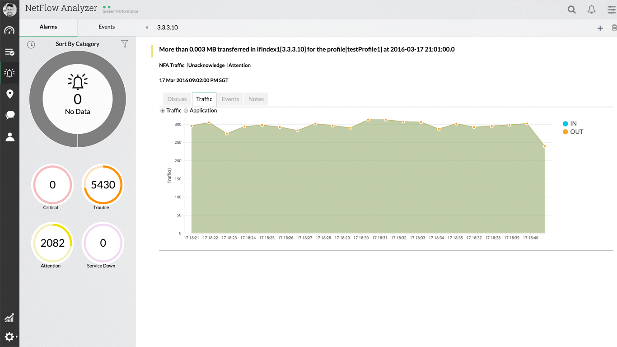Click the NFA Traffic category label
Image resolution: width=617 pixels, height=347 pixels.
click(x=172, y=66)
